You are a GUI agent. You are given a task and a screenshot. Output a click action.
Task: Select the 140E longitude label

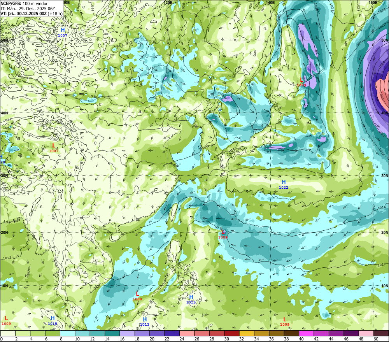click(270, 2)
